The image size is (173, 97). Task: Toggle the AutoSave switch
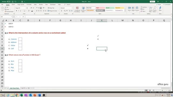(9, 2)
